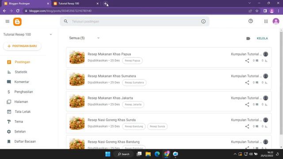Open Setelan in the sidebar

point(20,132)
